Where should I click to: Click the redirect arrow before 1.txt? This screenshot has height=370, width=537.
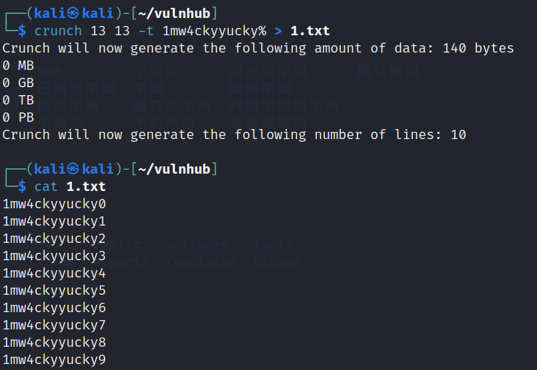(278, 31)
